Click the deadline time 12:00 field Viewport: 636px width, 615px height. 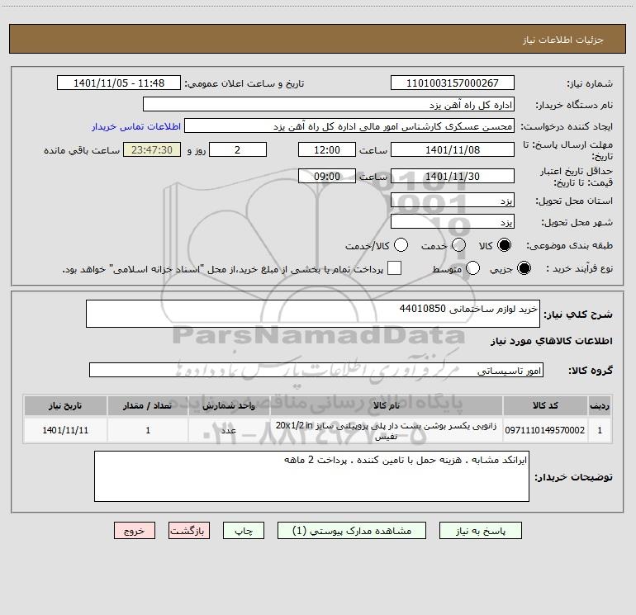click(x=327, y=149)
